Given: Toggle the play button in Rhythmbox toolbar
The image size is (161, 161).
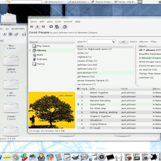Looking at the screenshot, I should click(x=37, y=27).
